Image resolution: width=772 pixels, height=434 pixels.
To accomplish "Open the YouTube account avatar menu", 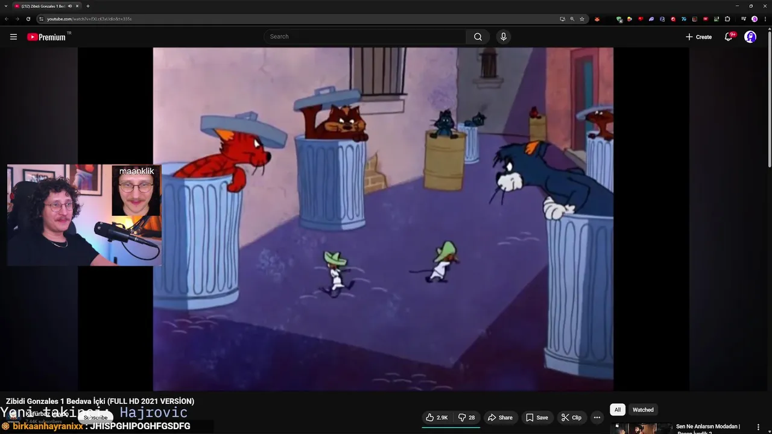I will (750, 37).
